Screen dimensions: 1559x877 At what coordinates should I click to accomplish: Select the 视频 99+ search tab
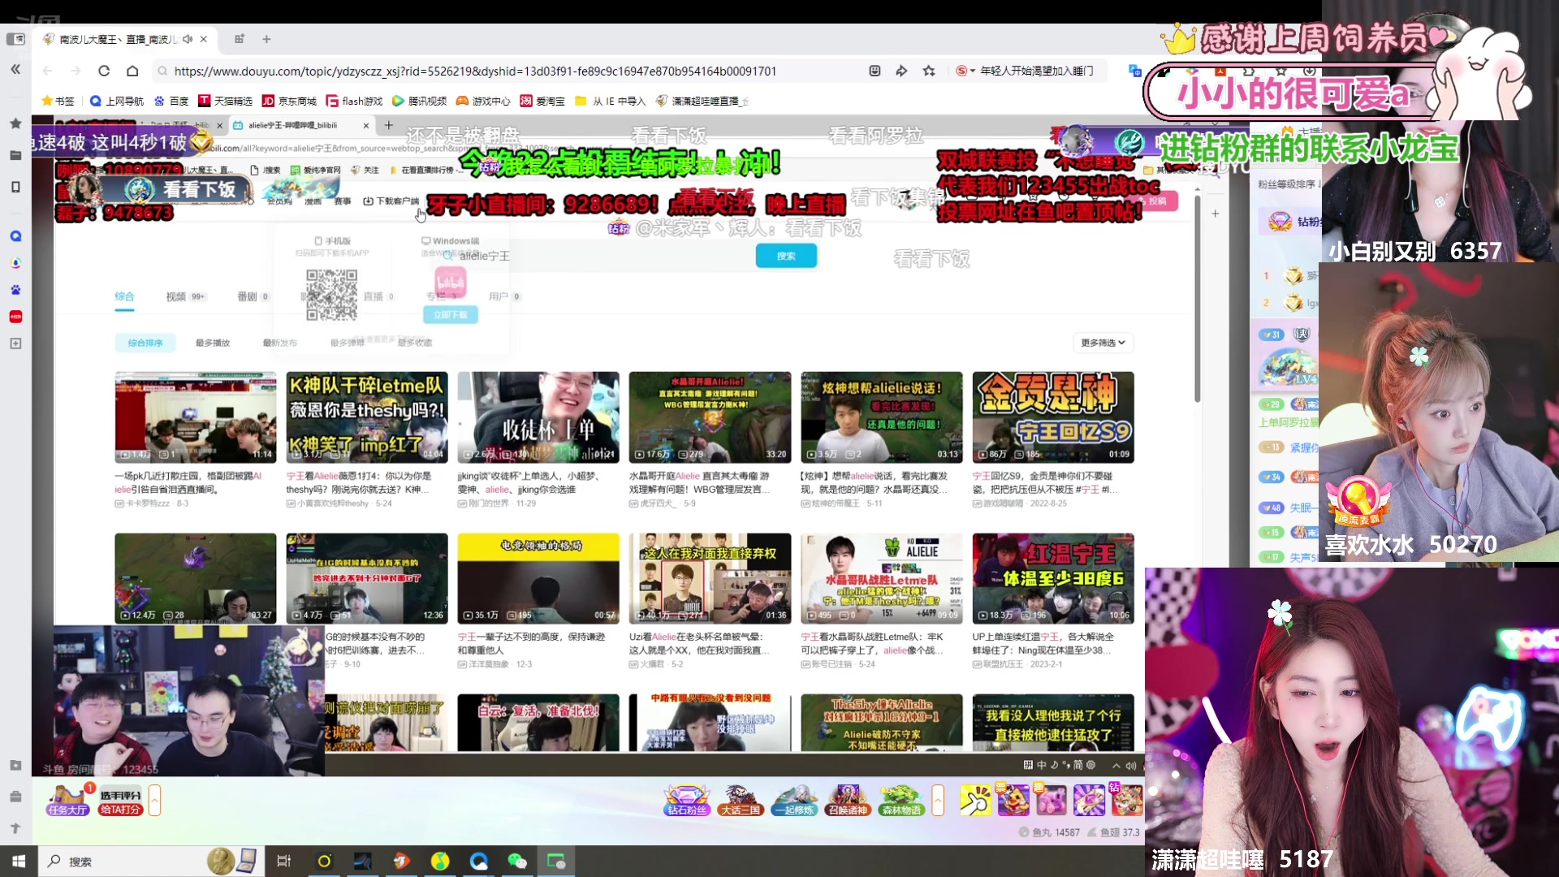185,296
